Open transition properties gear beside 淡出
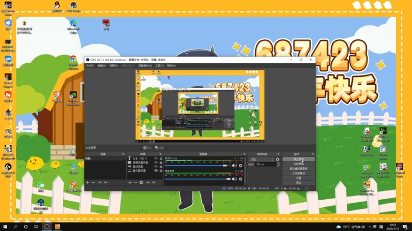412x231 pixels. pyautogui.click(x=278, y=159)
